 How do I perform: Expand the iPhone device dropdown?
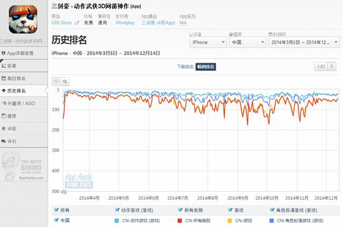(208, 42)
